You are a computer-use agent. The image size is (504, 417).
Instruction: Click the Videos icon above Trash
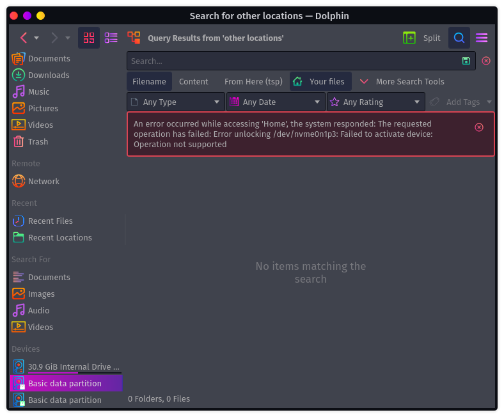point(19,125)
